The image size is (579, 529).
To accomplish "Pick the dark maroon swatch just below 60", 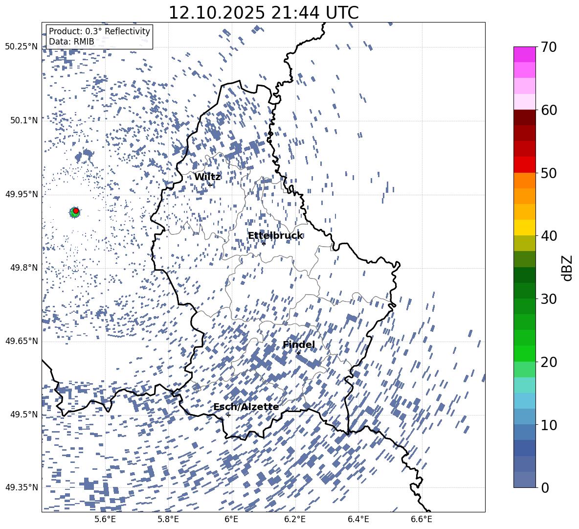I will (525, 117).
